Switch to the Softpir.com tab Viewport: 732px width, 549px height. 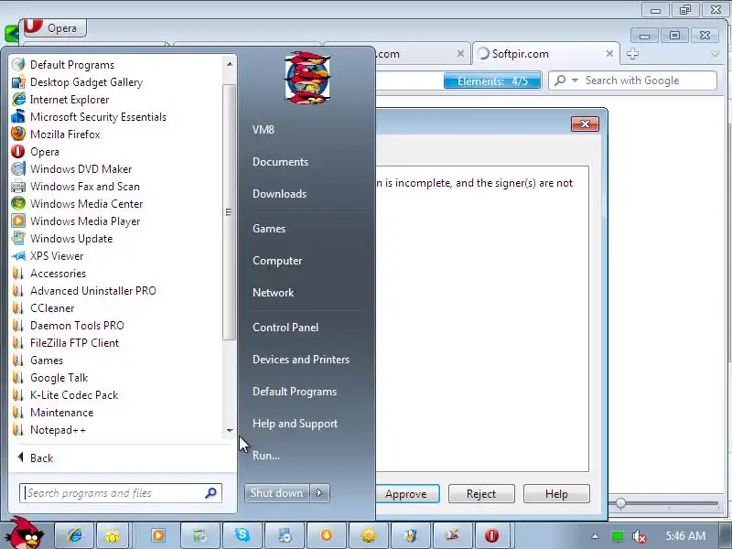[x=546, y=54]
